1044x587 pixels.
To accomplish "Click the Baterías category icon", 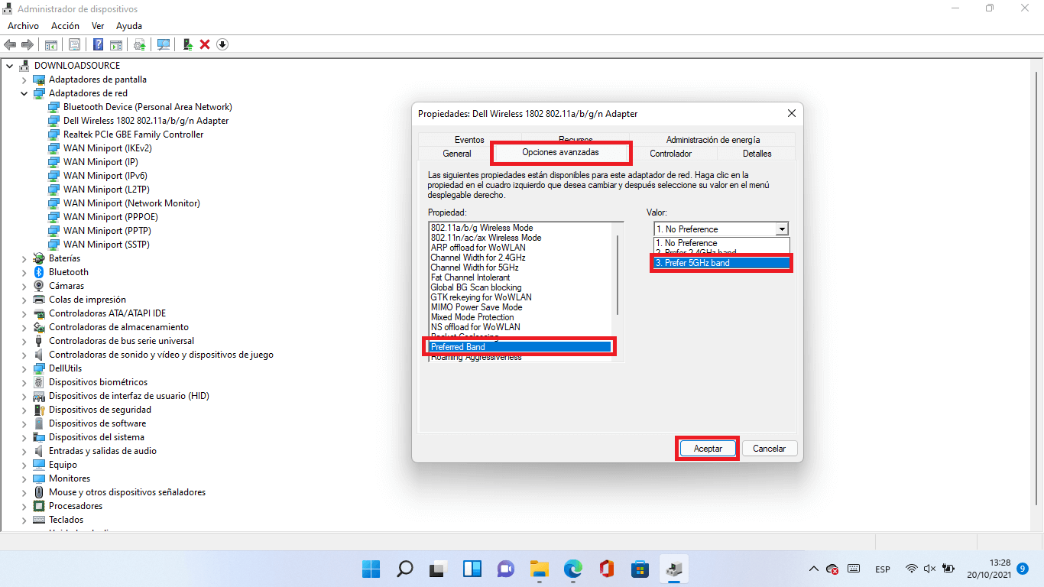I will pyautogui.click(x=39, y=258).
